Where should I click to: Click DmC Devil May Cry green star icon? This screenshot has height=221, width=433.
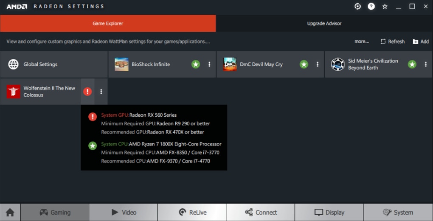304,64
